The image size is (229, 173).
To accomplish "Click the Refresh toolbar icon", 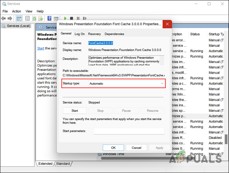I will pyautogui.click(x=34, y=18).
